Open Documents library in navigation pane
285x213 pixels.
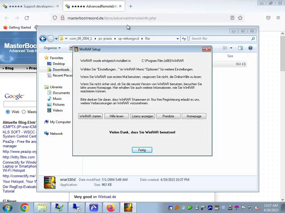point(61,93)
